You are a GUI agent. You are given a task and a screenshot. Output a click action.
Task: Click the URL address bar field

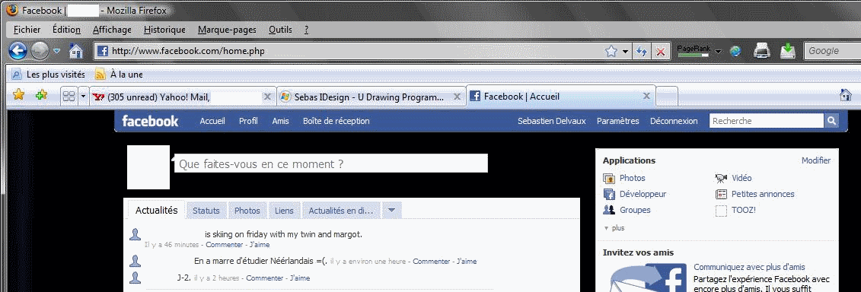click(352, 51)
